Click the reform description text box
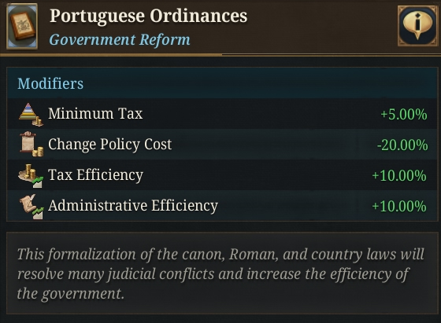Image resolution: width=441 pixels, height=323 pixels. [222, 273]
